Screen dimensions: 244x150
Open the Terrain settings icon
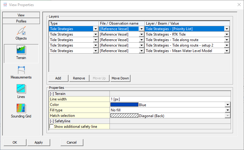21,51
